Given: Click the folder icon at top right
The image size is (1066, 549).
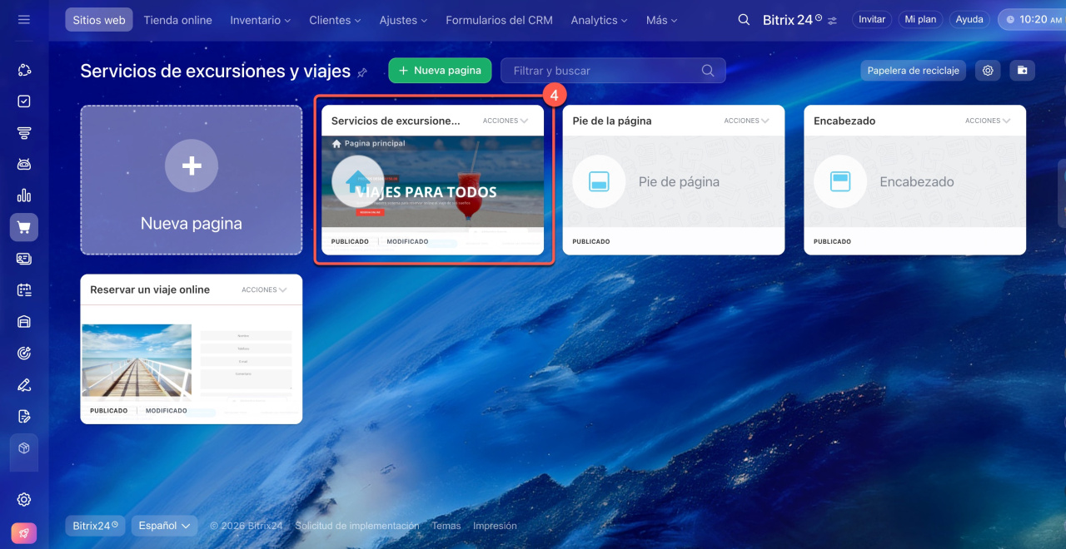Looking at the screenshot, I should click(1022, 71).
